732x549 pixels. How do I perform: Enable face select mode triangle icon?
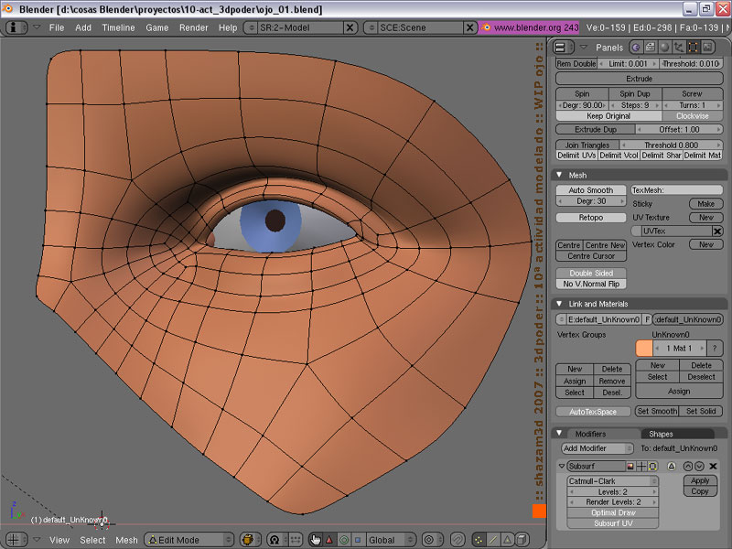coord(505,540)
